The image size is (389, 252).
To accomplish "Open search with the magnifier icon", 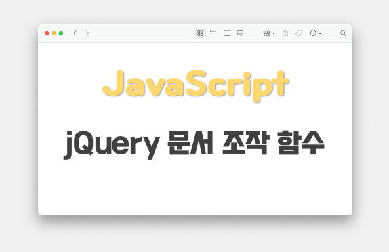I will tap(343, 33).
